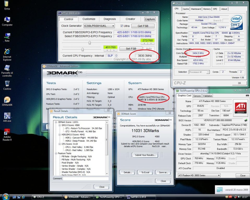Screen dimensions: 250x200
Task: Click the Capture button in SetFSB
Action: [x=150, y=19]
